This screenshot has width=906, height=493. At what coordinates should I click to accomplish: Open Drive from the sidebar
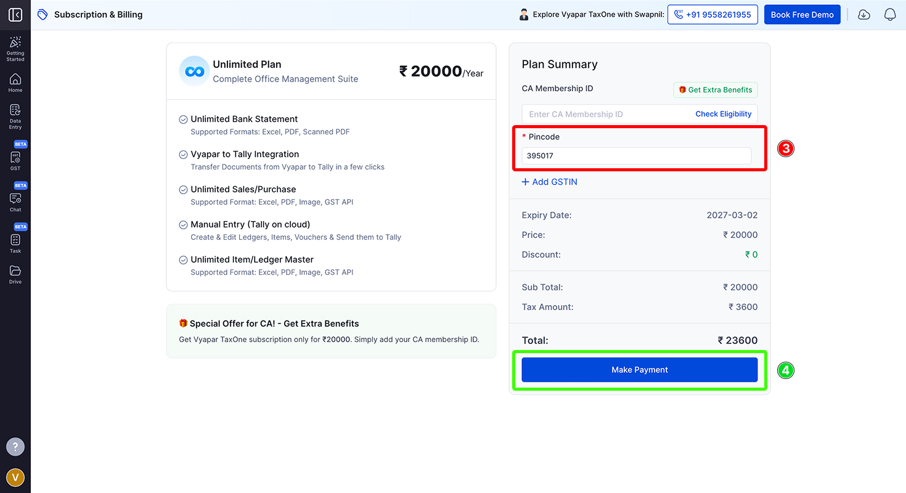pyautogui.click(x=15, y=275)
